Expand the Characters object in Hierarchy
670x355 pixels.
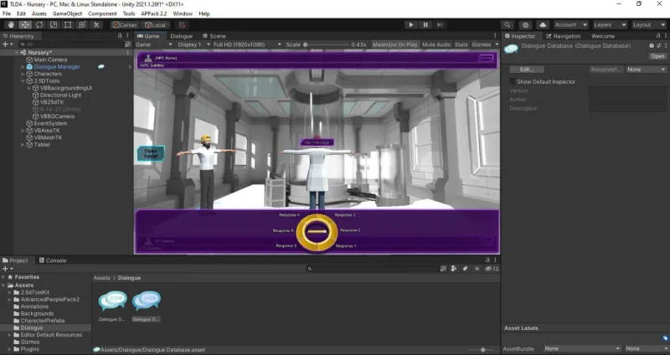(x=22, y=74)
